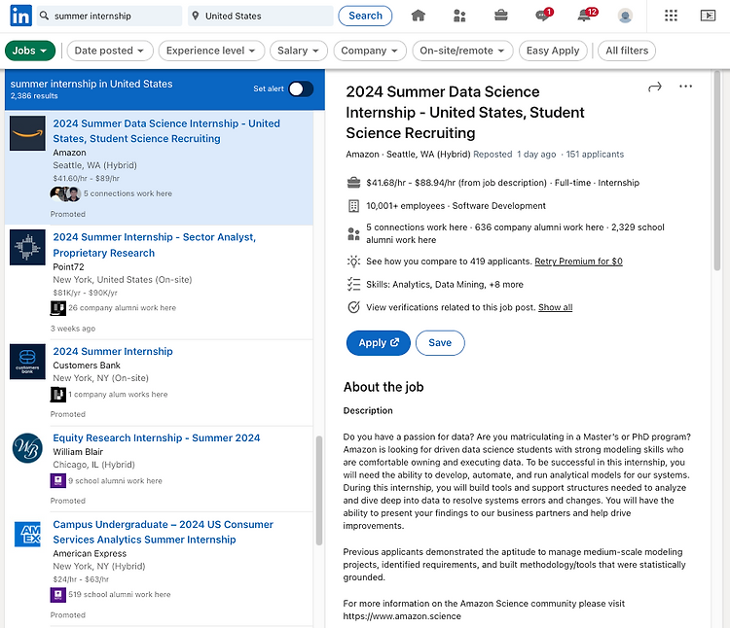Viewport: 730px width, 628px height.
Task: Open All filters panel
Action: click(x=627, y=51)
